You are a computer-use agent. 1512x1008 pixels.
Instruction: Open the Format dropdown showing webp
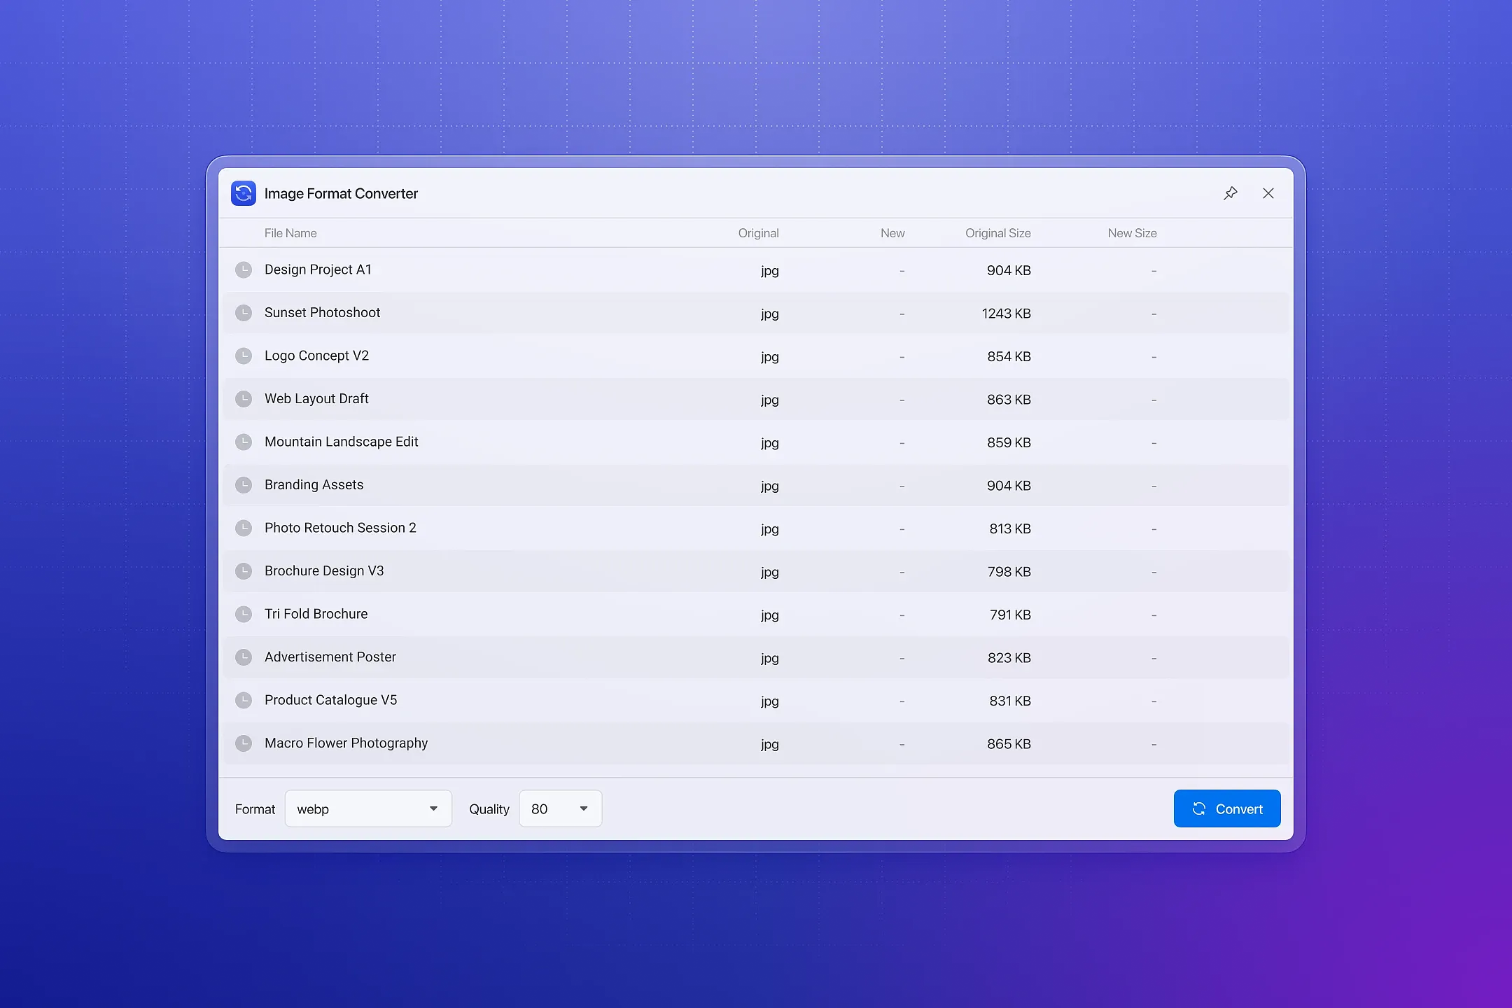367,808
